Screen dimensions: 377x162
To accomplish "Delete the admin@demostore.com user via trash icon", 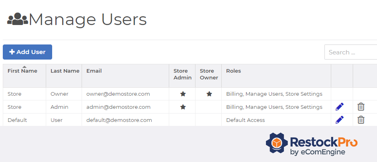I will click(x=361, y=107).
